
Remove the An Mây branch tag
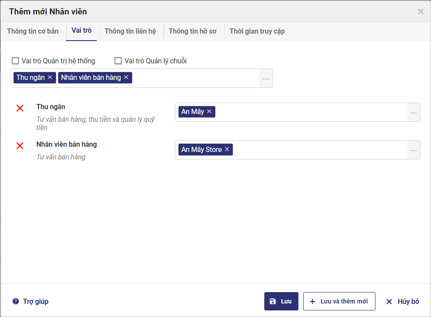[209, 112]
